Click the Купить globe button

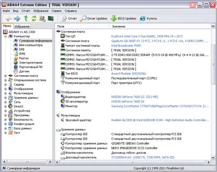(148, 19)
